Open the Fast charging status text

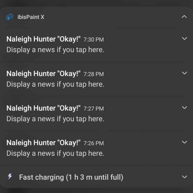[71, 177]
